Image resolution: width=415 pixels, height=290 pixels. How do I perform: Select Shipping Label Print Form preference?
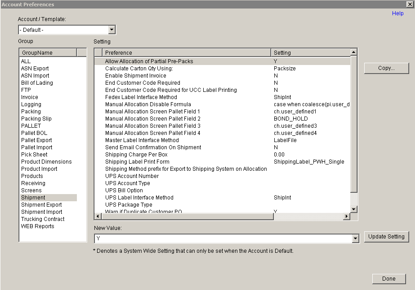[x=222, y=162]
